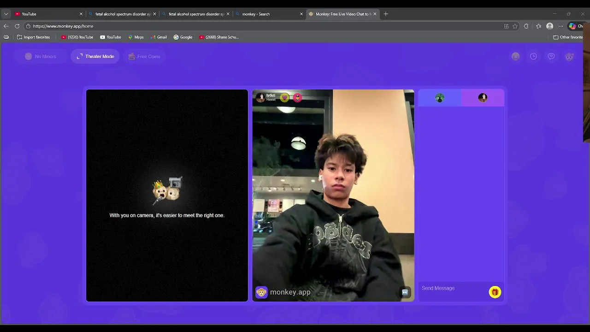The height and width of the screenshot is (332, 590).
Task: Open the match history clock icon
Action: [533, 56]
